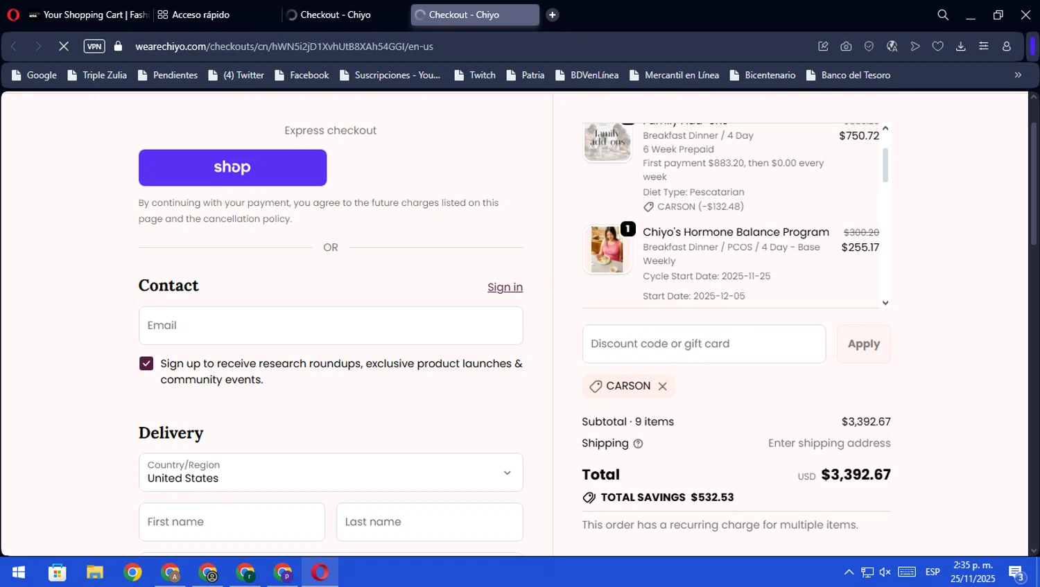Focus the Email input field
The image size is (1040, 587).
pyautogui.click(x=331, y=326)
